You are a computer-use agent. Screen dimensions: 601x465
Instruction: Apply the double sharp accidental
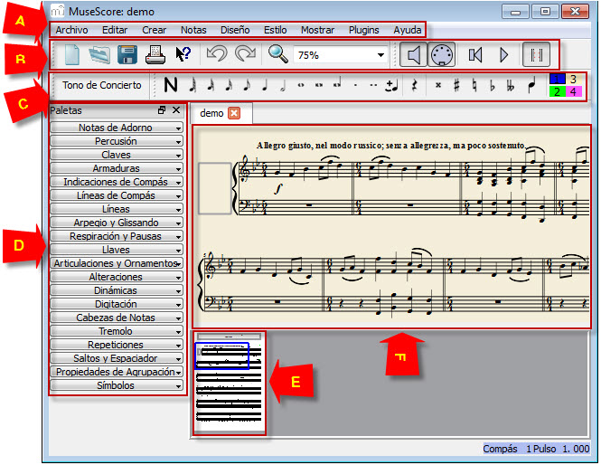(438, 85)
